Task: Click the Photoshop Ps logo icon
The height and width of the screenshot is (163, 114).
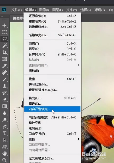Action: [4, 10]
